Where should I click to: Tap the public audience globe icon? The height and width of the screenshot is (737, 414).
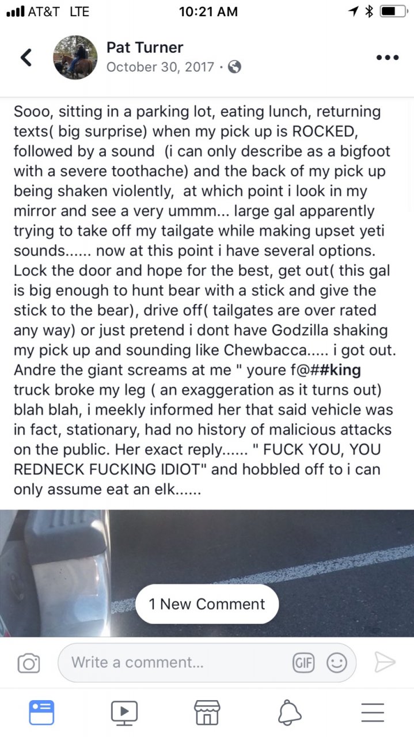pyautogui.click(x=234, y=67)
